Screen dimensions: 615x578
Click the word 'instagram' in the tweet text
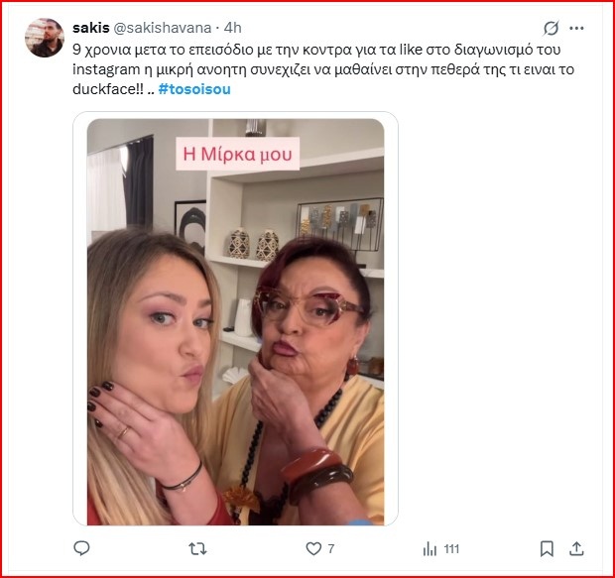[106, 69]
